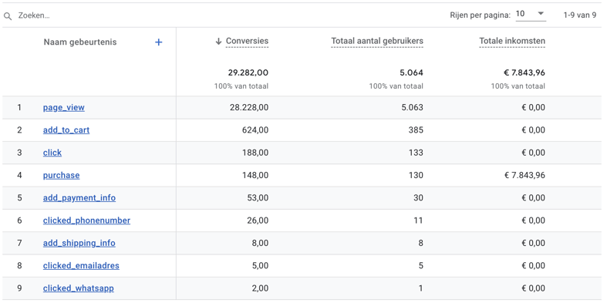The width and height of the screenshot is (607, 303).
Task: Click the descending sort arrow beside Conversies
Action: [x=219, y=41]
